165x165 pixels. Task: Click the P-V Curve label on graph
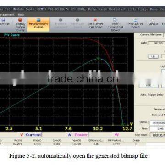[x=12, y=35]
